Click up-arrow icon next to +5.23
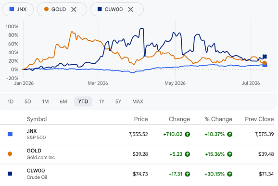Image resolution: width=278 pixels, height=186 pixels. pos(188,154)
